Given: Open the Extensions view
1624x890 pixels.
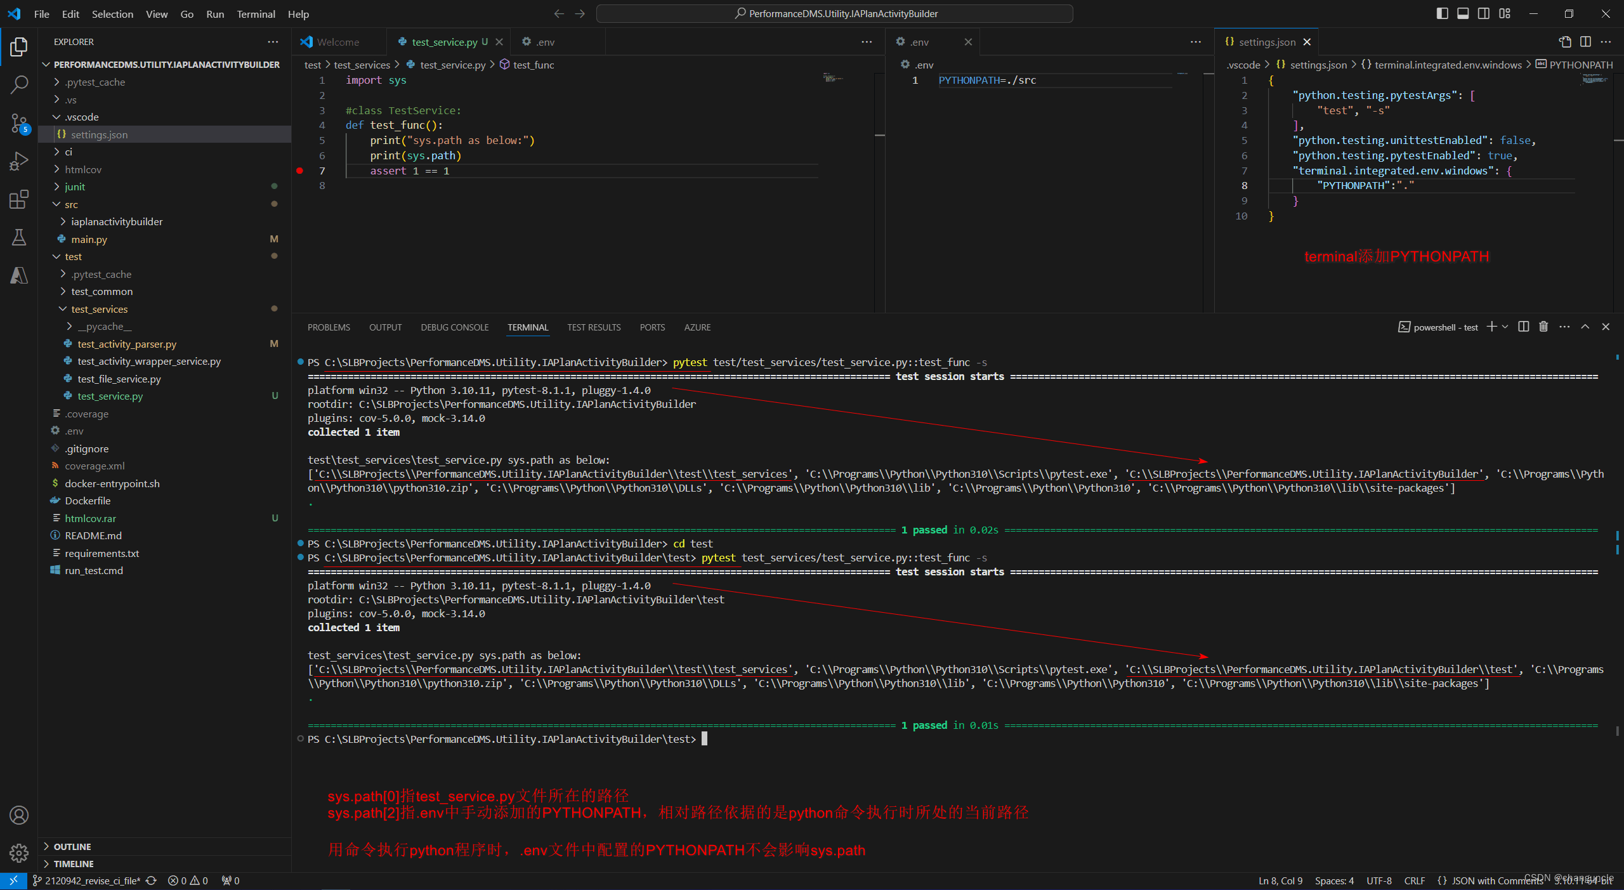Looking at the screenshot, I should click(x=19, y=199).
